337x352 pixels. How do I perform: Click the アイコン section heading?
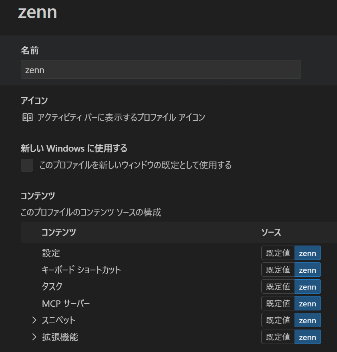(x=34, y=100)
